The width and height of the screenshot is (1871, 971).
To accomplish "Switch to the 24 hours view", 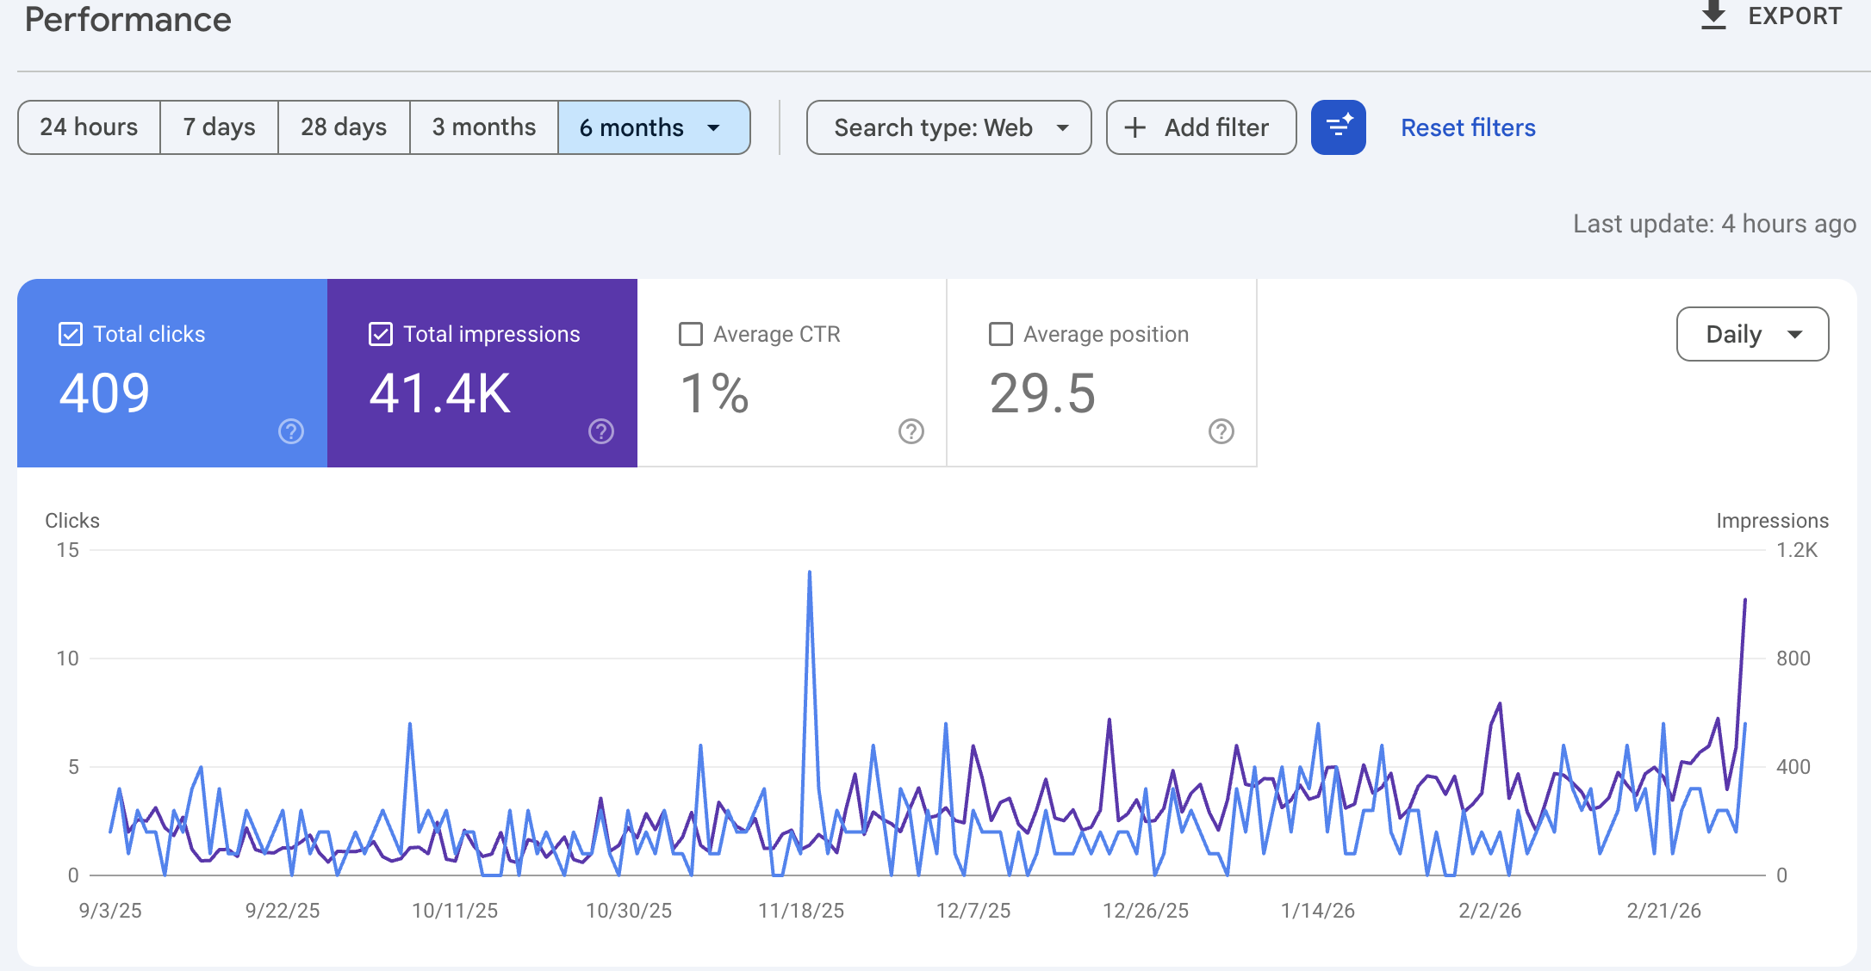I will coord(88,127).
